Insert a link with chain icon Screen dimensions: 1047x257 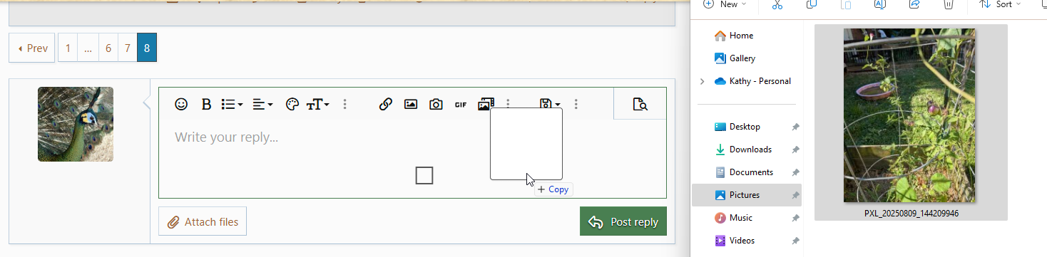tap(386, 104)
